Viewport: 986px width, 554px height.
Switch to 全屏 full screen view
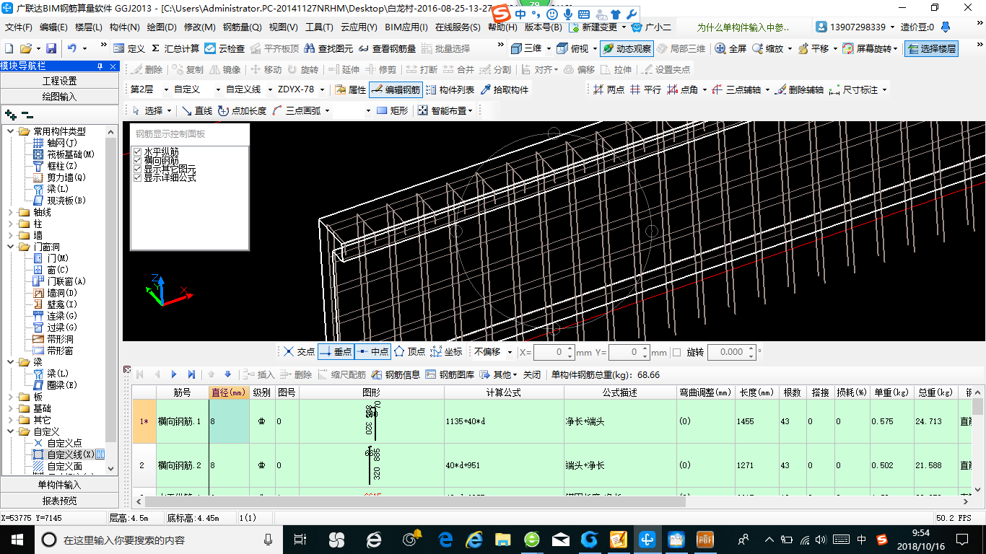[x=730, y=48]
